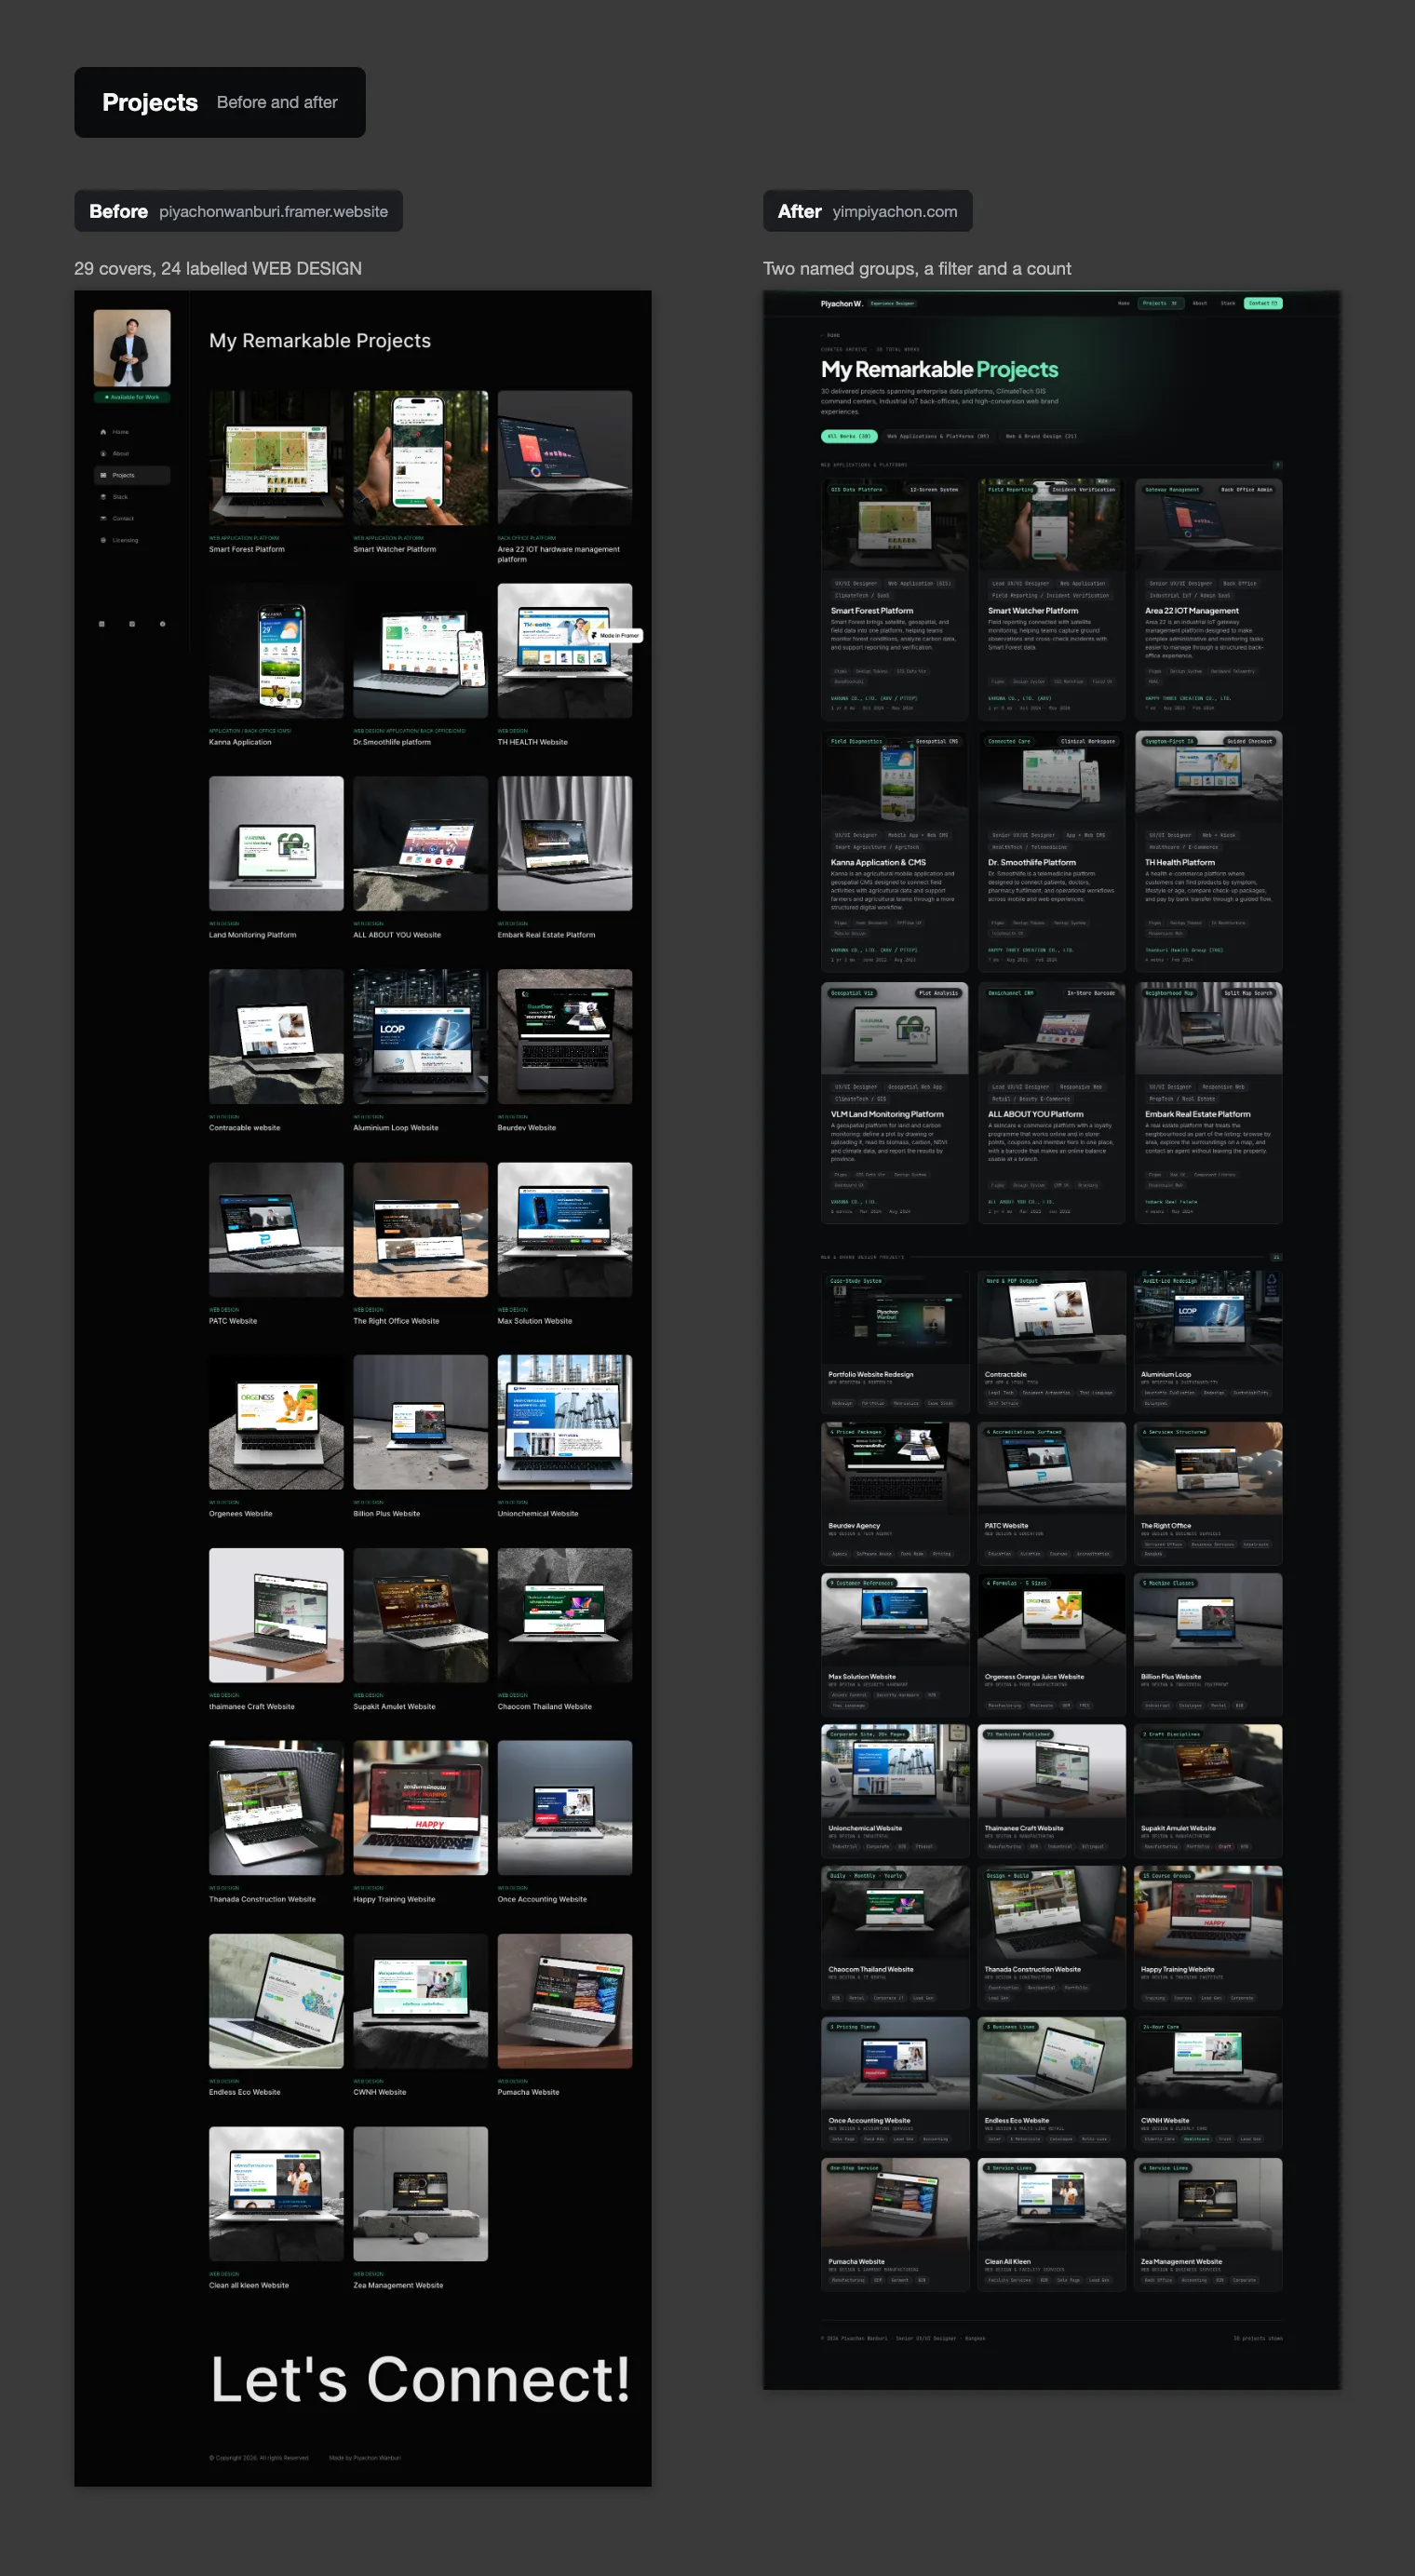The image size is (1415, 2576).
Task: Open Portfolio Website Redesign card in After
Action: click(x=895, y=1342)
